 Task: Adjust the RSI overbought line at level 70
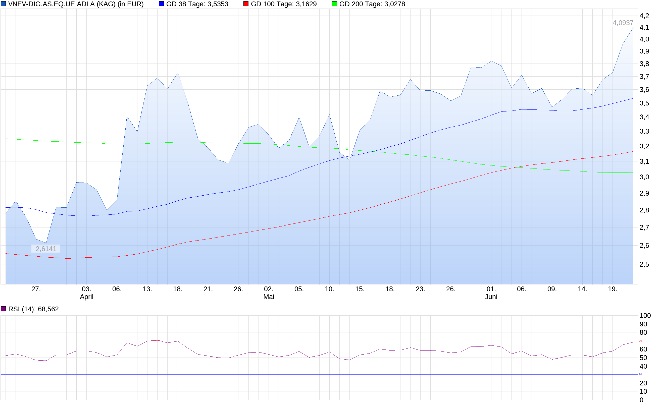(323, 340)
